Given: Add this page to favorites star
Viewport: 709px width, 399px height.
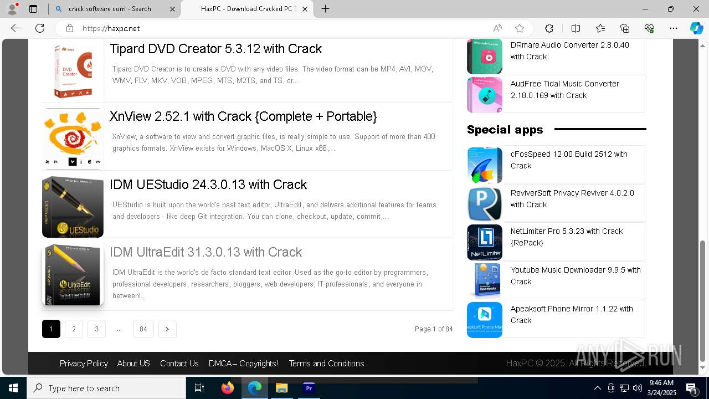Looking at the screenshot, I should click(x=520, y=28).
